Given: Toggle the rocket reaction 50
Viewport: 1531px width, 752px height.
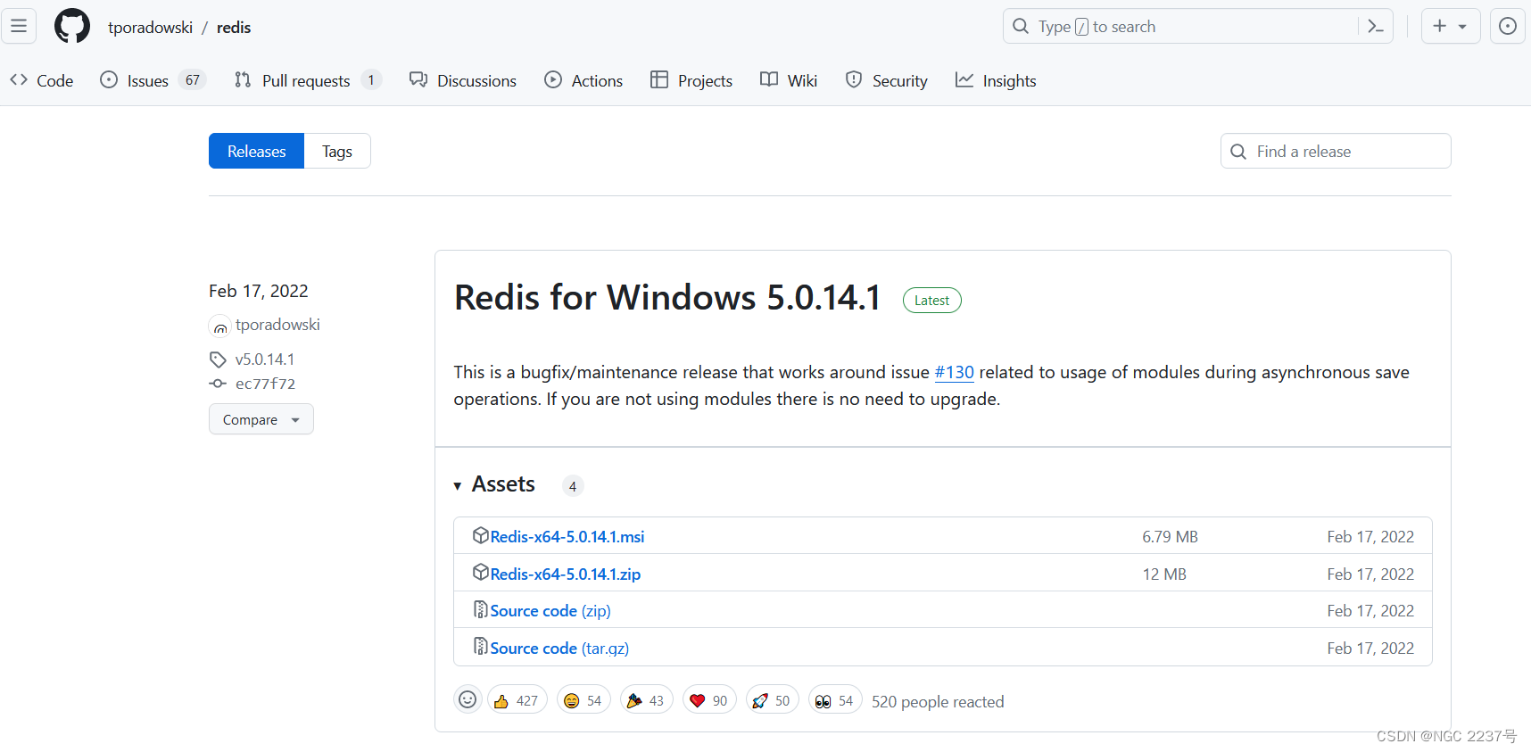Looking at the screenshot, I should tap(772, 700).
